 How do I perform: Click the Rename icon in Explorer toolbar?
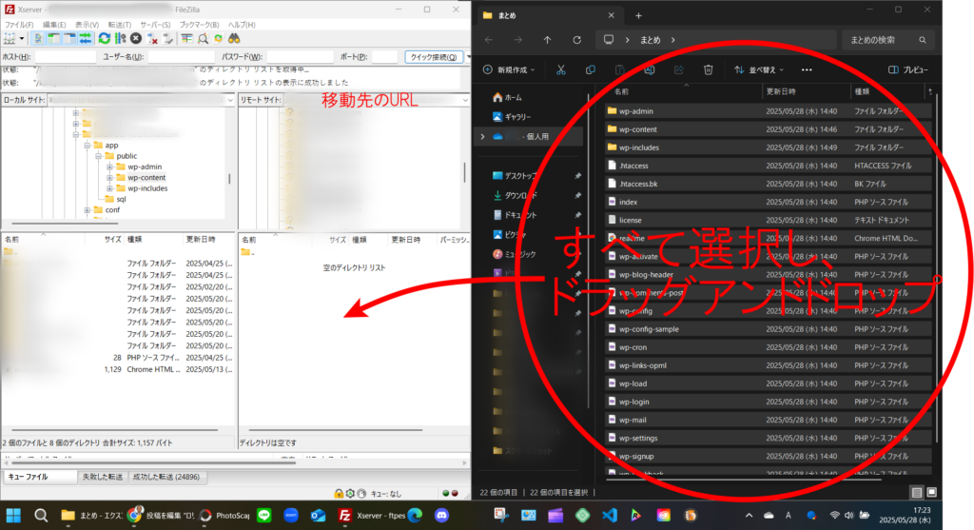coord(649,69)
